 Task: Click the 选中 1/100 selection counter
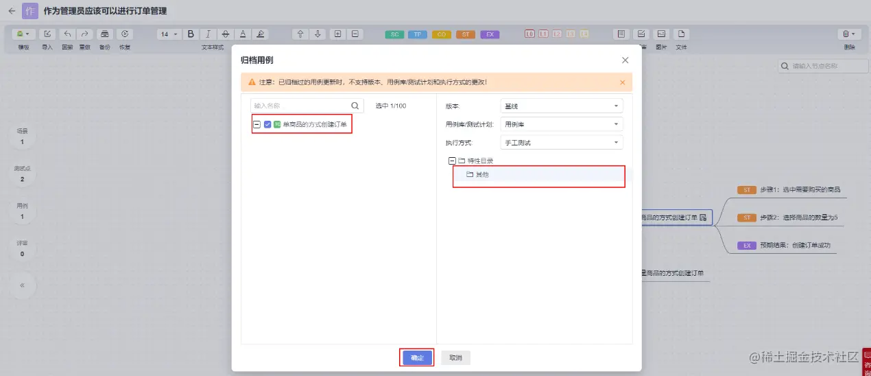(x=391, y=106)
